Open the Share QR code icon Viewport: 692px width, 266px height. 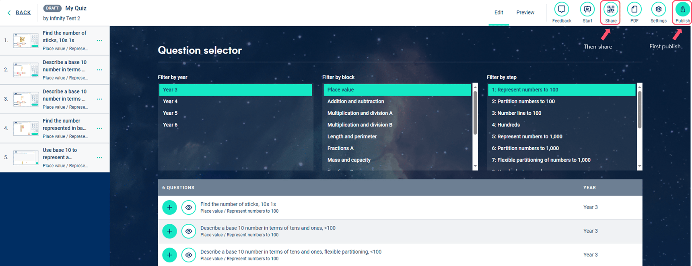coord(610,10)
